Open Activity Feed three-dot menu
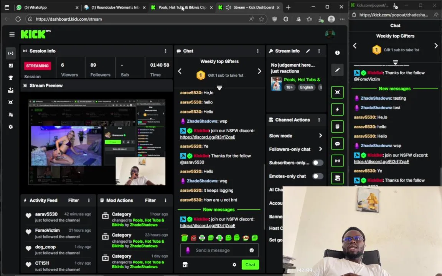 [x=89, y=200]
